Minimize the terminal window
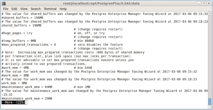This screenshot has height=110, width=213. coord(199,3)
